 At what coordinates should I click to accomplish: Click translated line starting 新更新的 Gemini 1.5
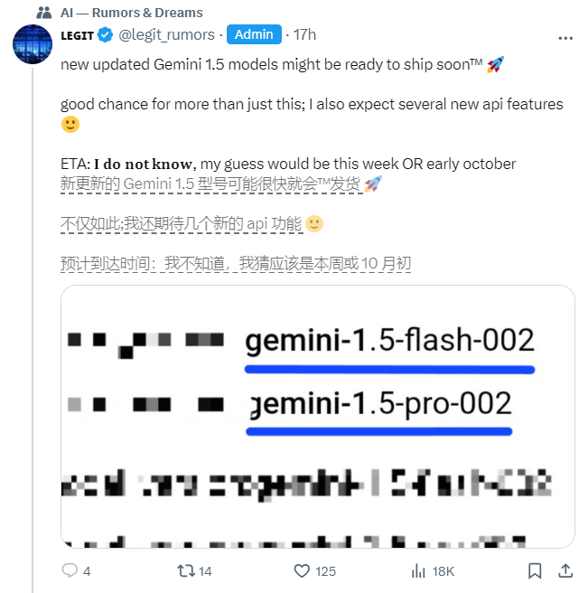coord(210,184)
